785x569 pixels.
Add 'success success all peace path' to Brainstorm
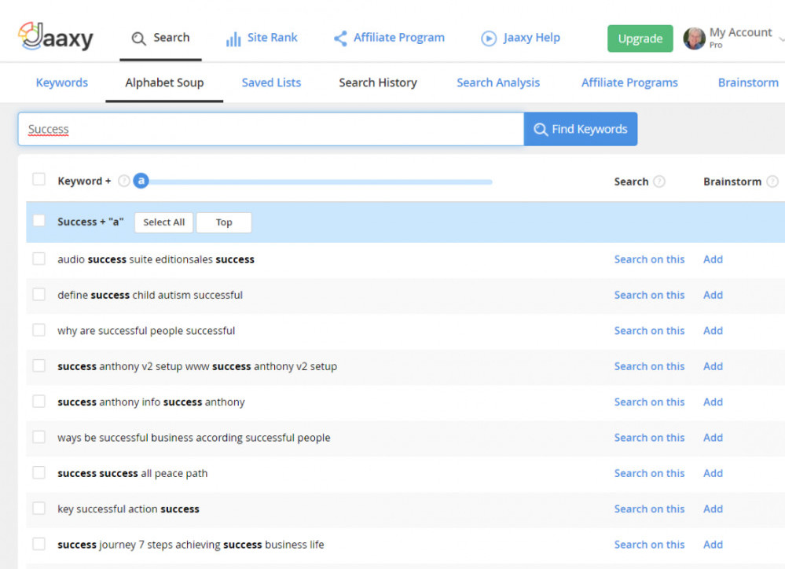713,473
